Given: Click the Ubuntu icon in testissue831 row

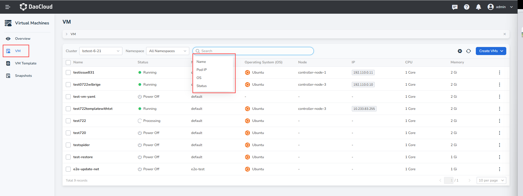Looking at the screenshot, I should point(247,72).
